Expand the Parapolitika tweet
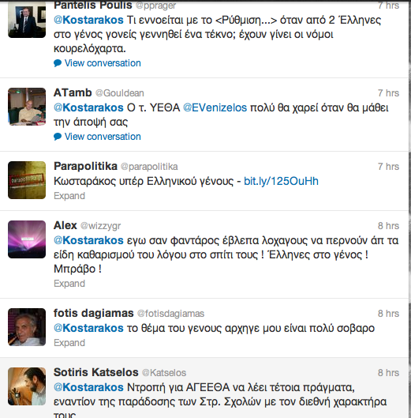Screen dimensions: 411x418 tap(69, 196)
